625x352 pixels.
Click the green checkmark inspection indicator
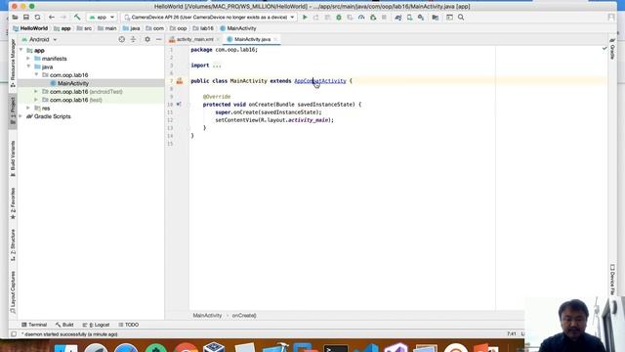click(604, 48)
